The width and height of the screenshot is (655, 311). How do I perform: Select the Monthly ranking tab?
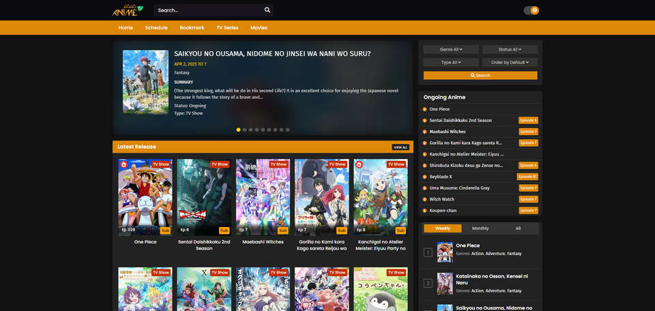480,228
